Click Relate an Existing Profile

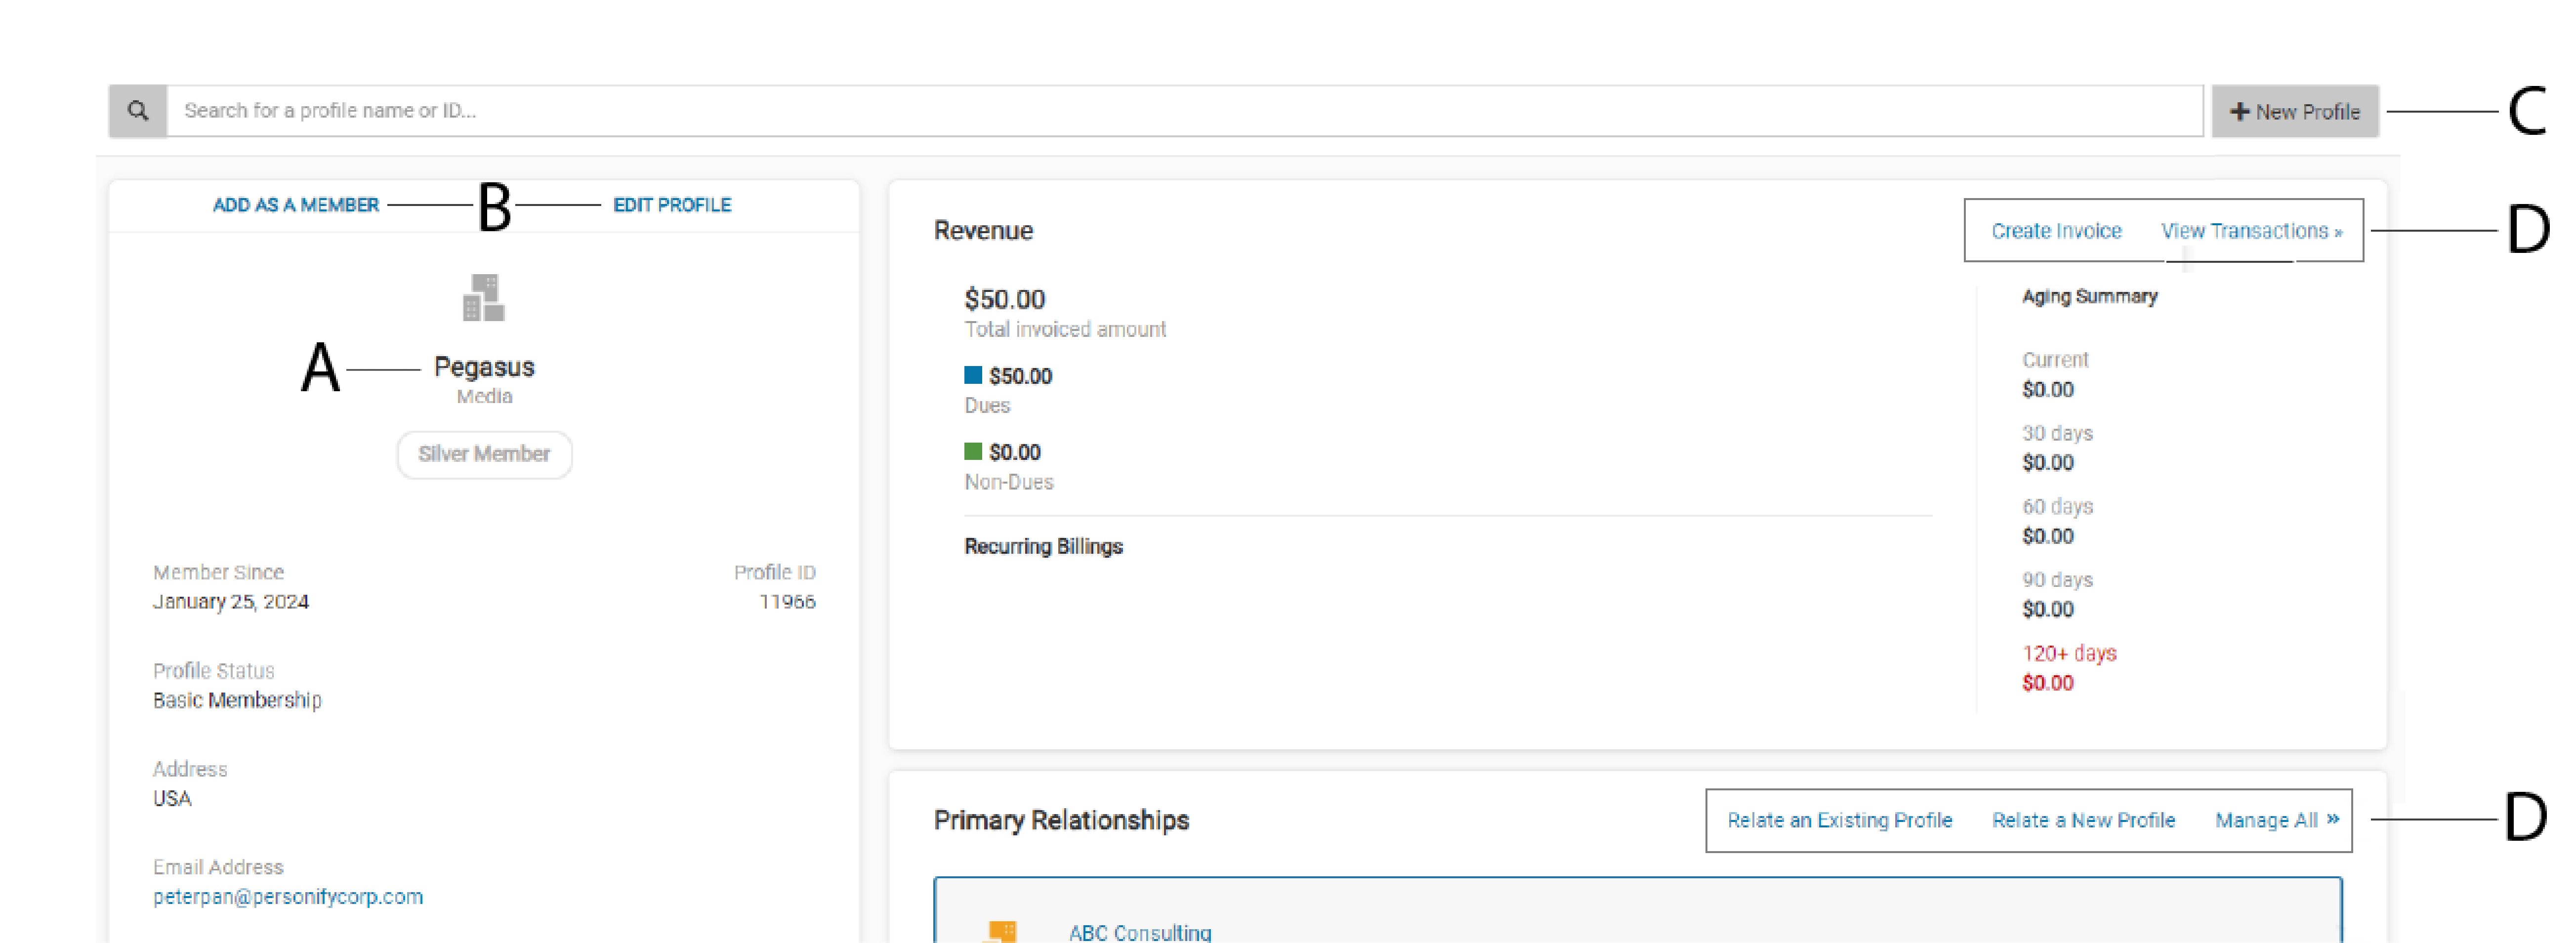(x=1839, y=820)
